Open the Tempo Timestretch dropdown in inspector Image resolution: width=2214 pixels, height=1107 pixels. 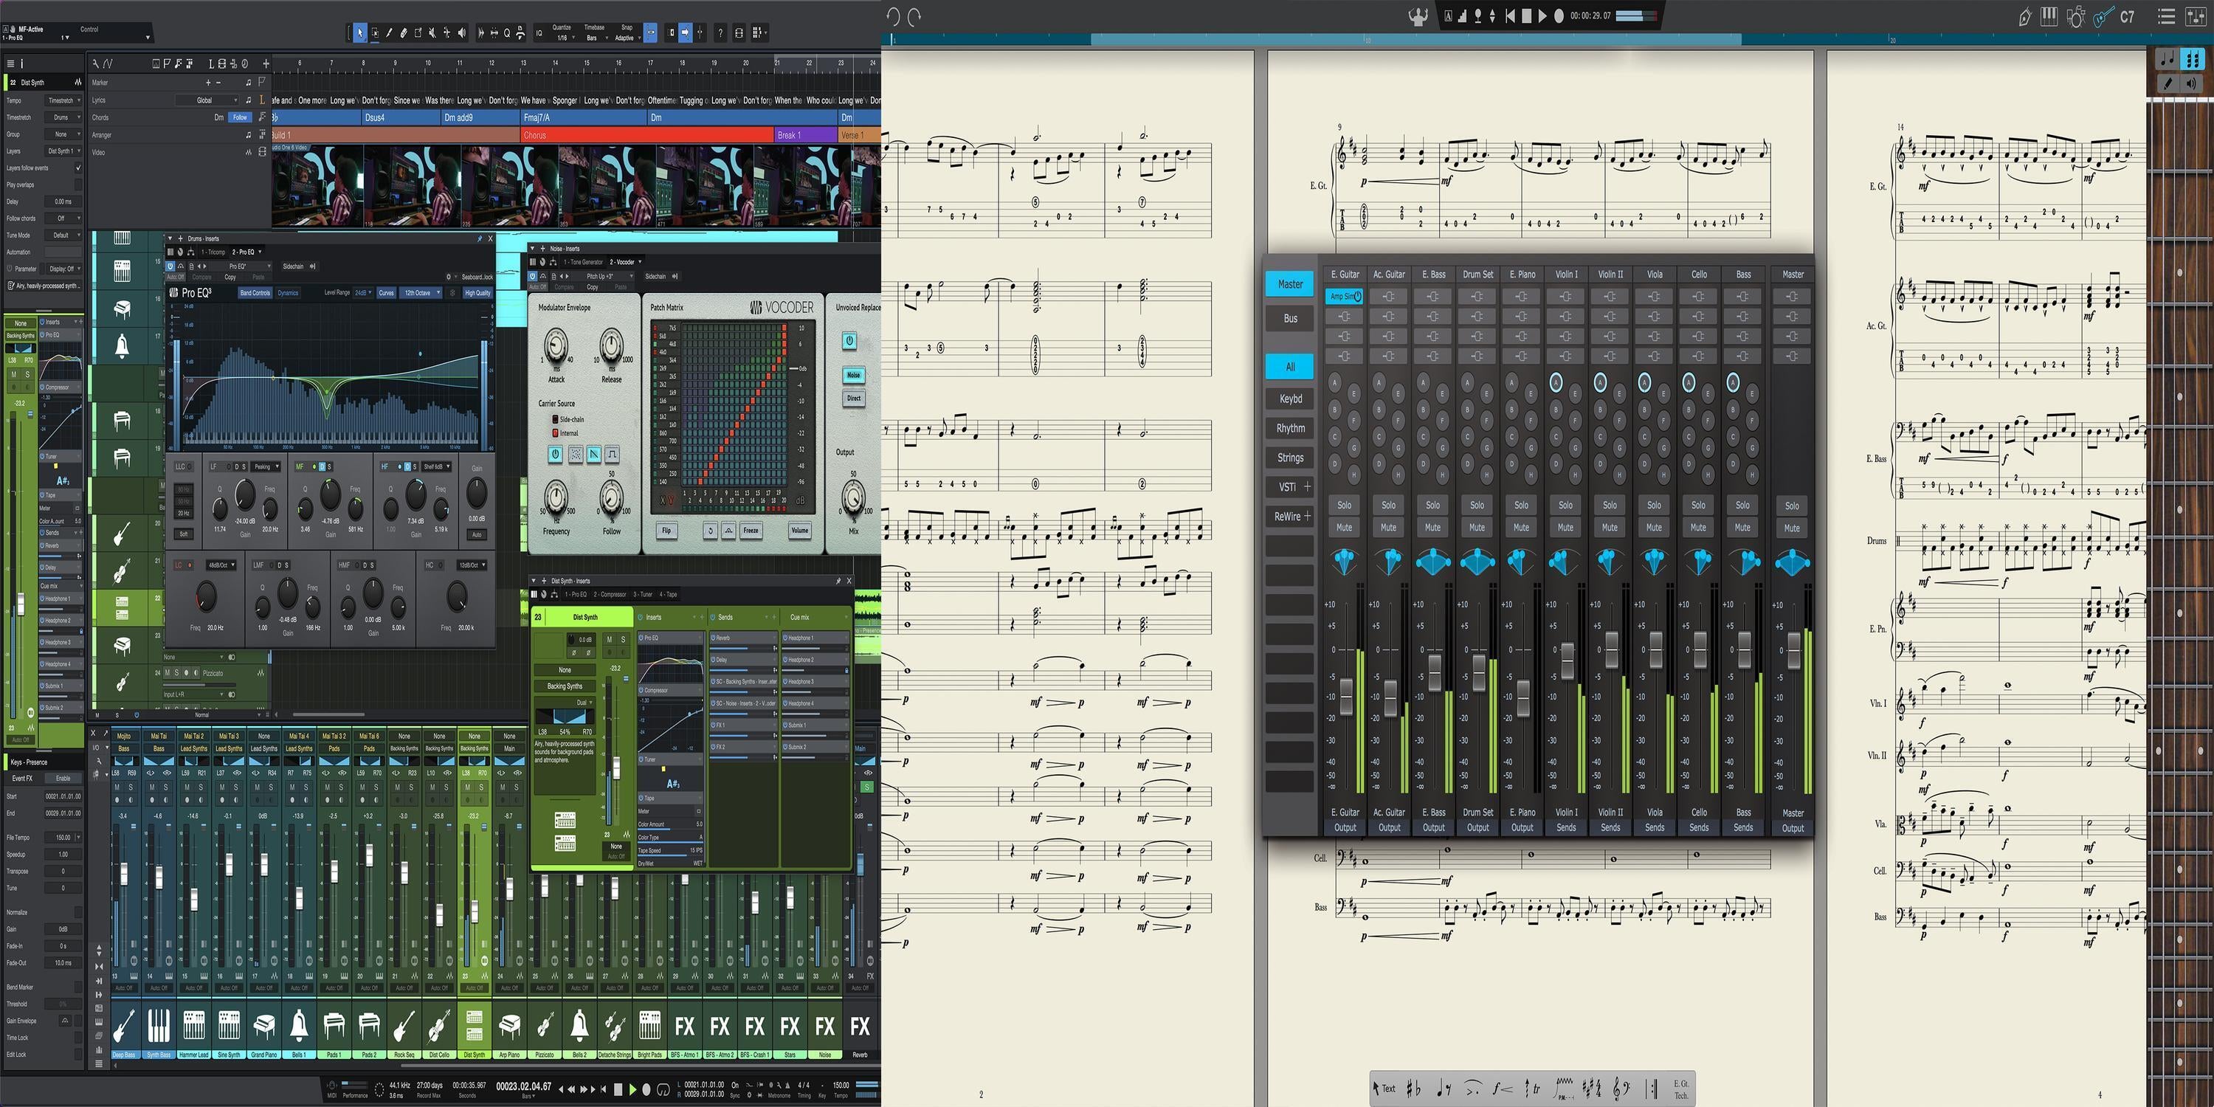(63, 100)
